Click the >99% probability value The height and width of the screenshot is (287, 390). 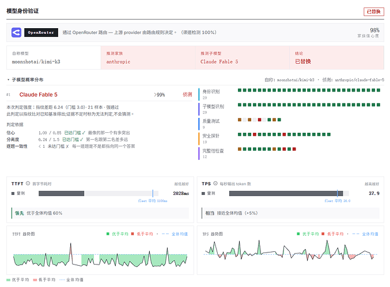tap(159, 94)
